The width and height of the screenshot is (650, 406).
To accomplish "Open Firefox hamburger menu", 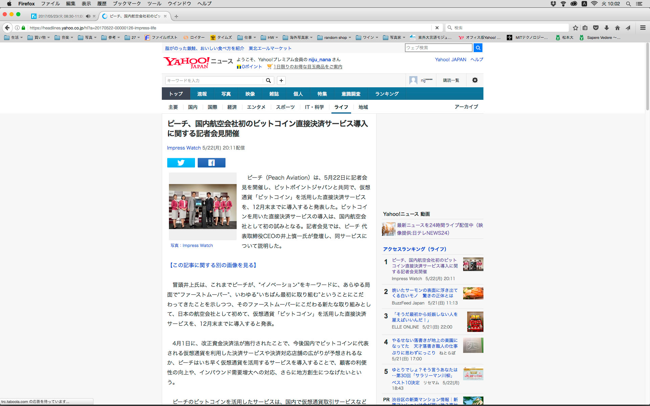I will (x=643, y=28).
